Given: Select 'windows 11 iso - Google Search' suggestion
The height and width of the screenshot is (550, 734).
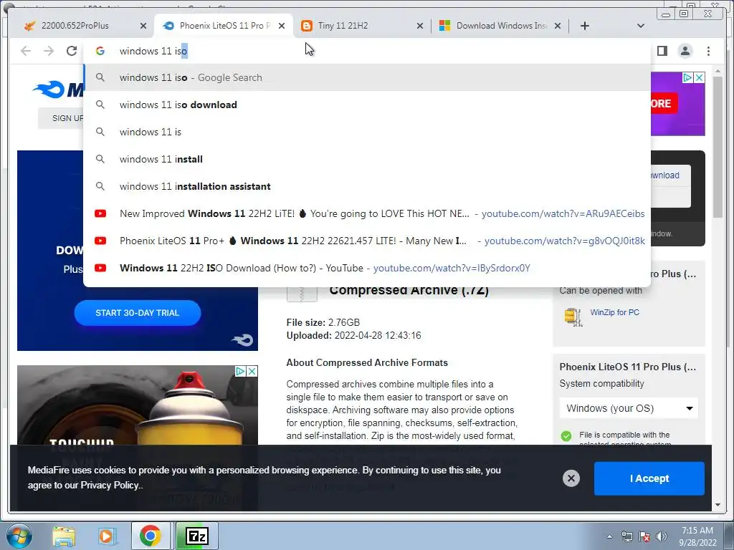Looking at the screenshot, I should 367,77.
